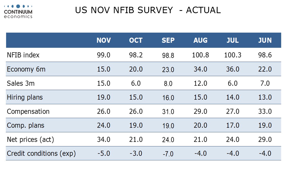Click the Sales 3m row label
The width and height of the screenshot is (287, 172).
pos(21,83)
